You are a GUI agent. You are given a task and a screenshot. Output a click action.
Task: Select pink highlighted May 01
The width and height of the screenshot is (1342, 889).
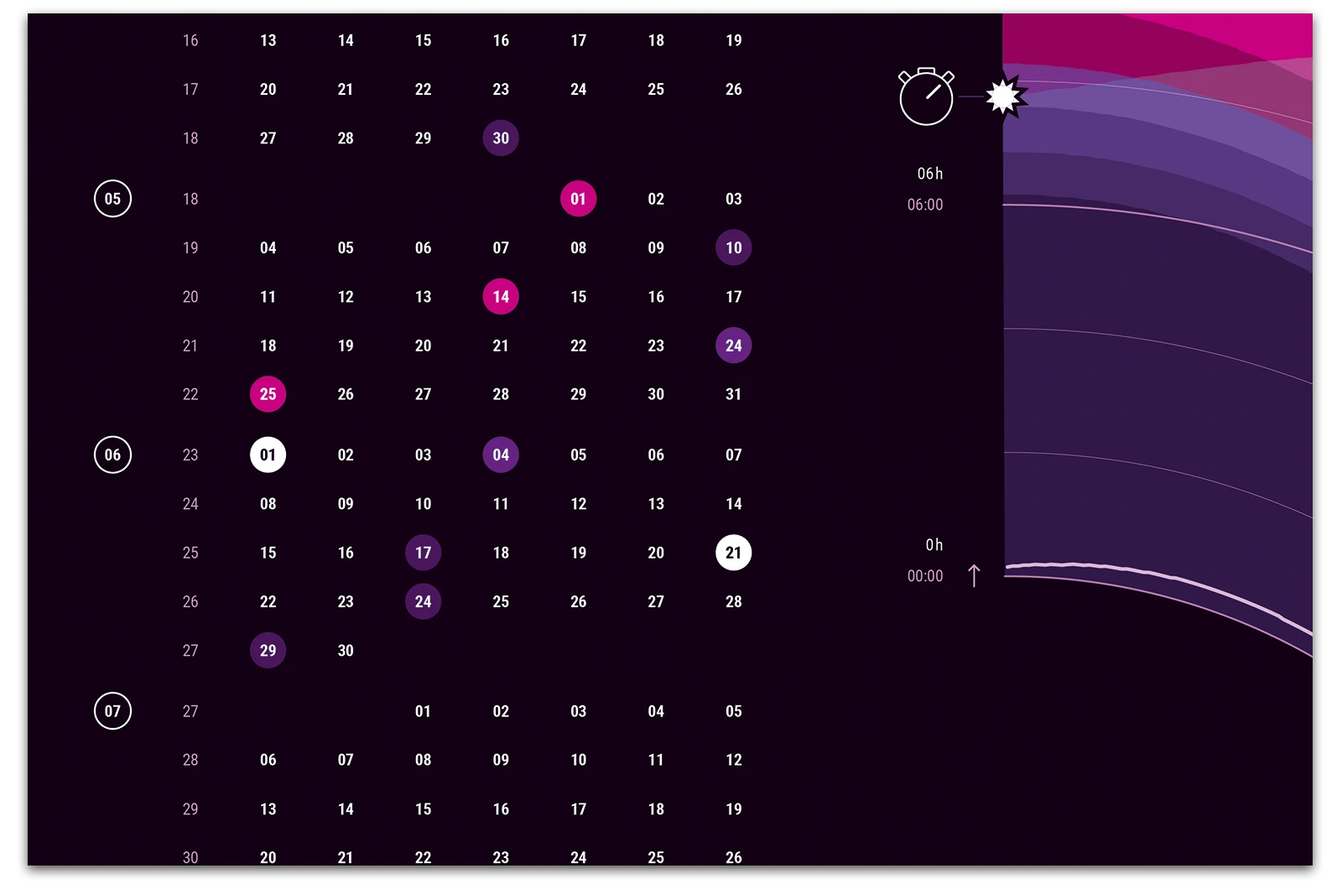578,199
